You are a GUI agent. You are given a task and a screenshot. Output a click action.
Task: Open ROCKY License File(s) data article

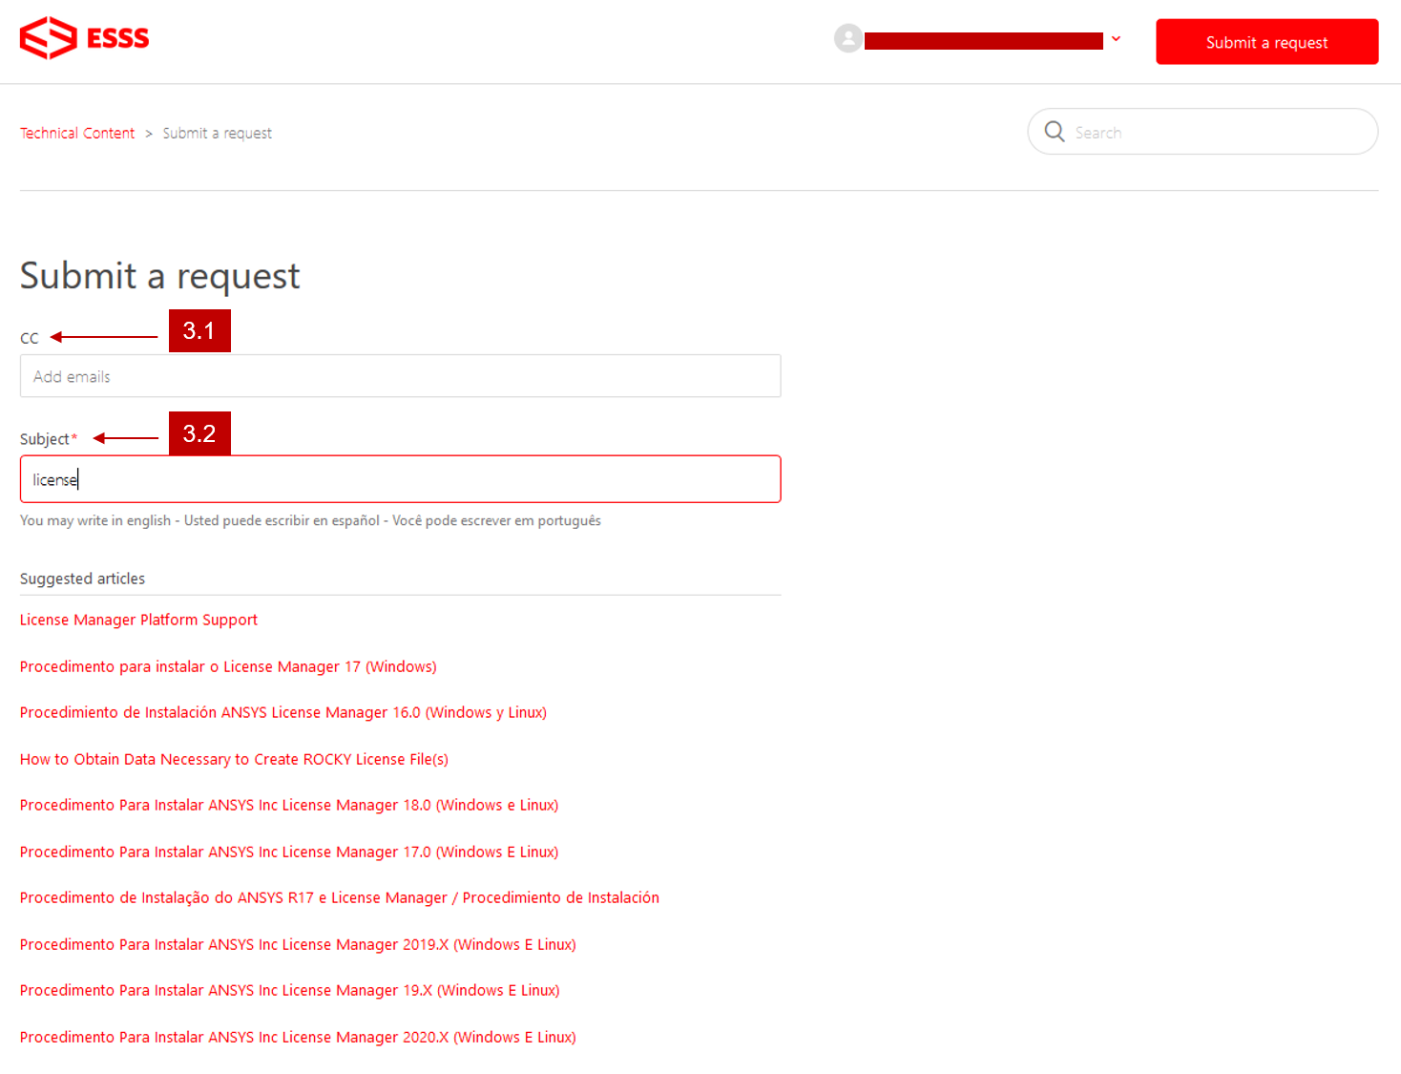234,759
